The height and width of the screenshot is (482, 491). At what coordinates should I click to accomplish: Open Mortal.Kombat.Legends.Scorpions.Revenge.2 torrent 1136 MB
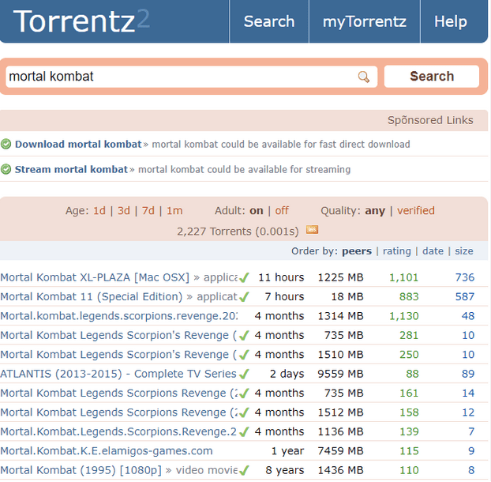pyautogui.click(x=118, y=432)
